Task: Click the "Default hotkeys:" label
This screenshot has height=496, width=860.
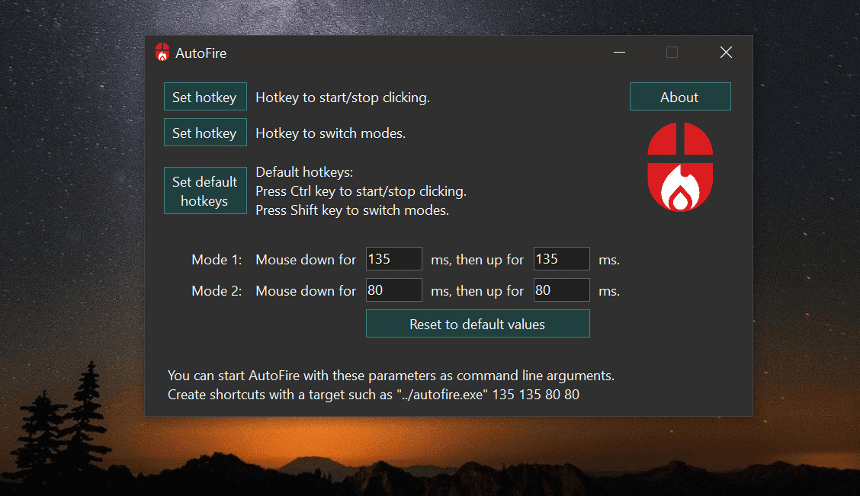Action: (x=304, y=172)
